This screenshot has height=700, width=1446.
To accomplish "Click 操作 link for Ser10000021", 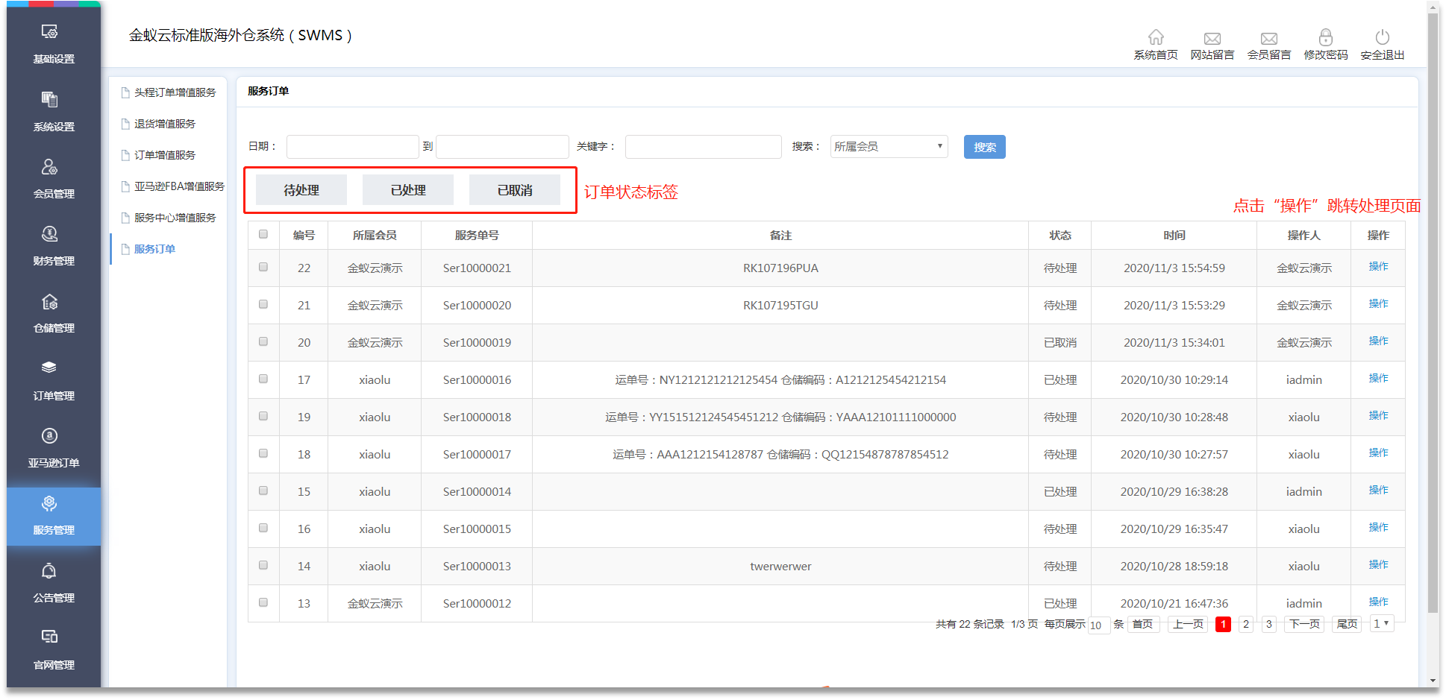I will [1378, 267].
